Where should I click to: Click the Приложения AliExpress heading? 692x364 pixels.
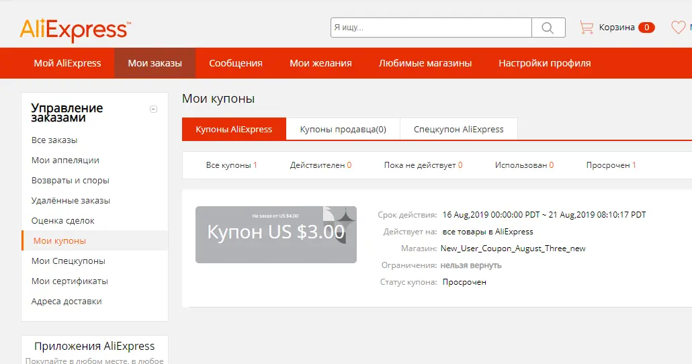[95, 347]
